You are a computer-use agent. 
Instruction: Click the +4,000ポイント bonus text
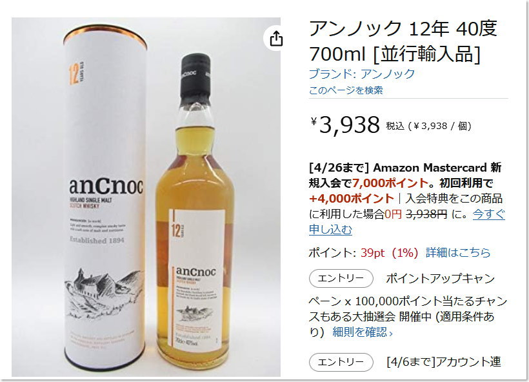coord(351,199)
